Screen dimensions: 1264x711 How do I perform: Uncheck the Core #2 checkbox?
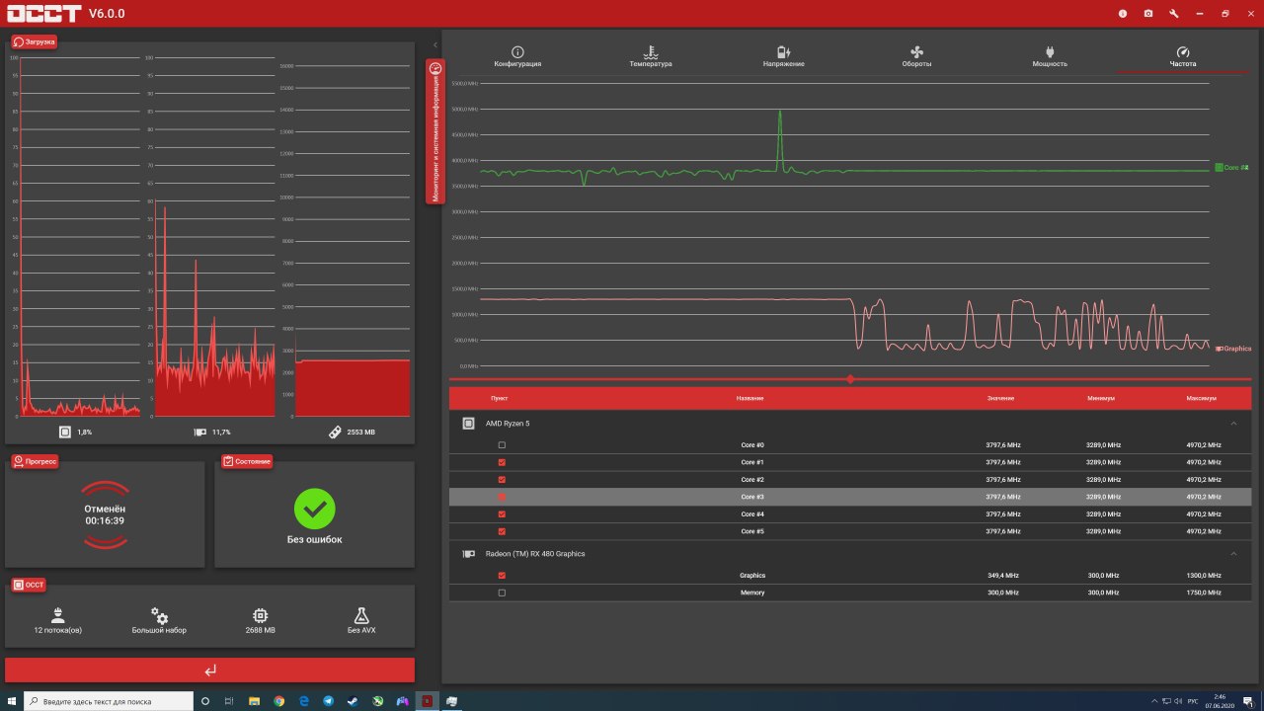click(x=502, y=479)
